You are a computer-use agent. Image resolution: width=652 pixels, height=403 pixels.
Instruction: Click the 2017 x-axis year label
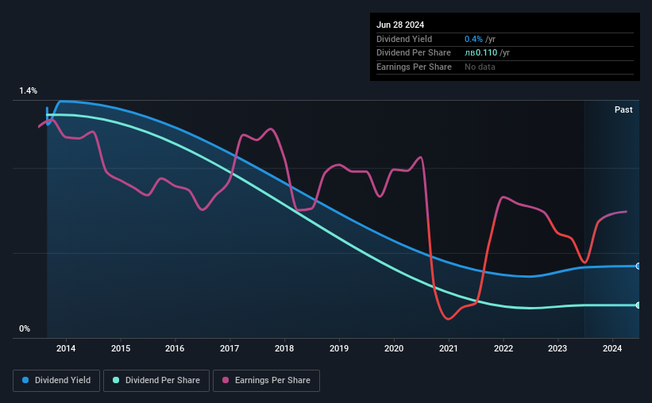pyautogui.click(x=230, y=348)
